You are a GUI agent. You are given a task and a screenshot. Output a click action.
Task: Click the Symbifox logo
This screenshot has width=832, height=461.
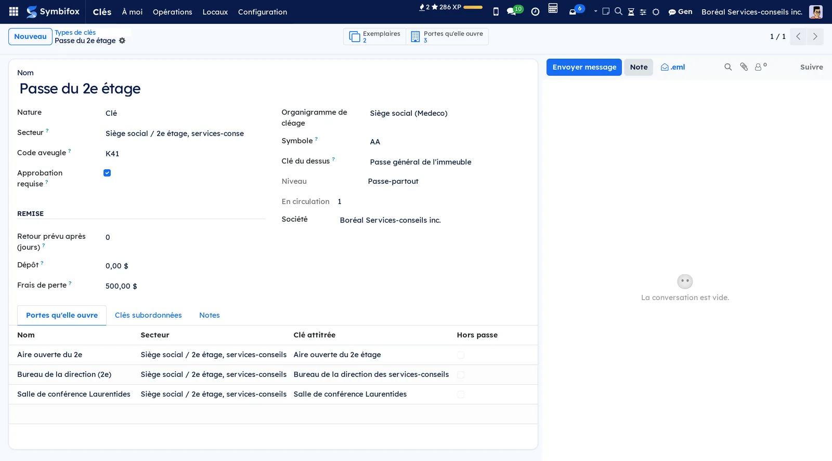point(53,11)
